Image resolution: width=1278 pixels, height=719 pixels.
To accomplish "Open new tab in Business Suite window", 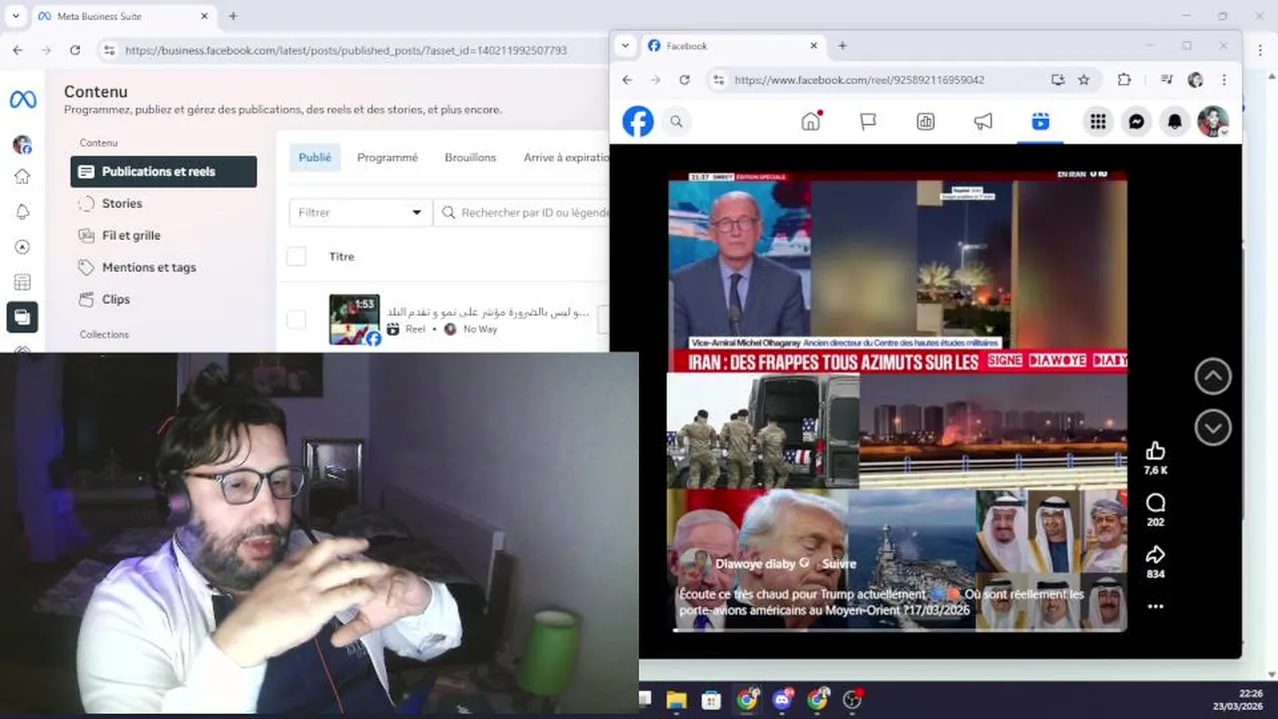I will (233, 16).
